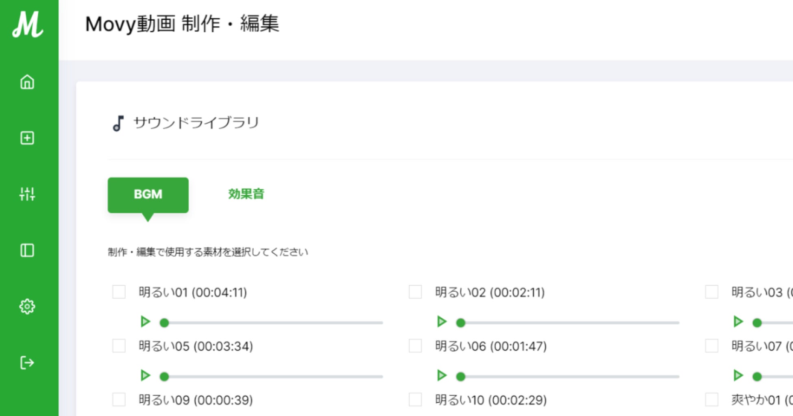The height and width of the screenshot is (416, 793).
Task: Click the 明るい05 seek slider handle
Action: (x=164, y=377)
